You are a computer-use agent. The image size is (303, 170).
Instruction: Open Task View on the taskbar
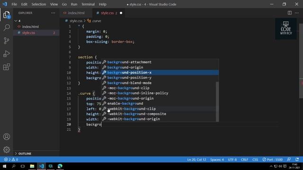point(23,166)
